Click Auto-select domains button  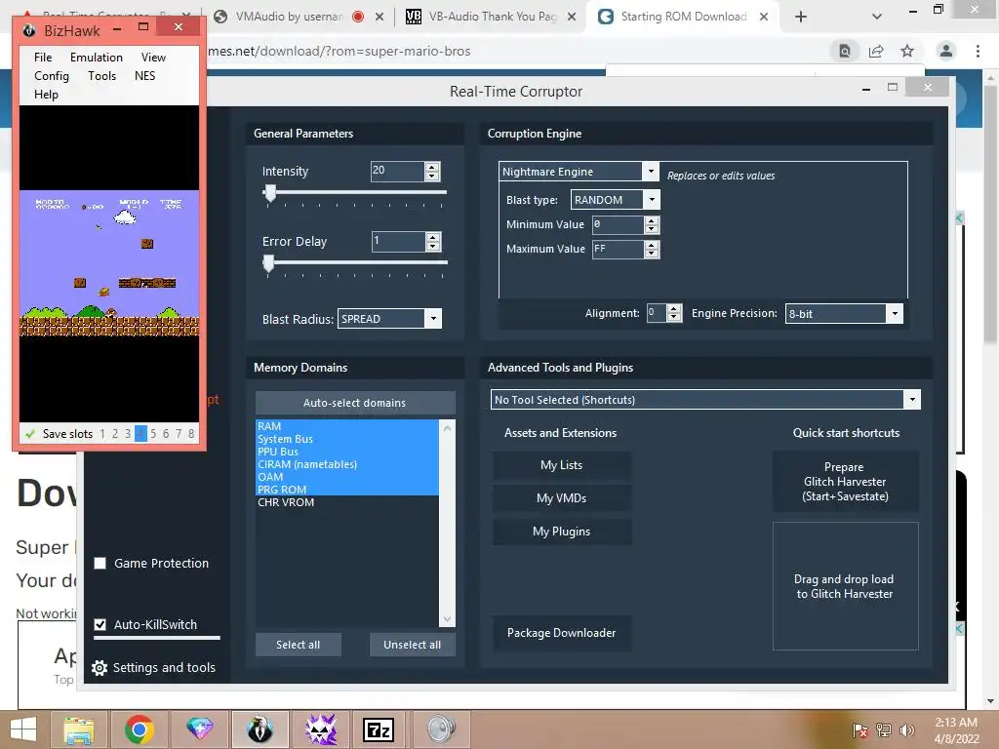click(x=355, y=403)
